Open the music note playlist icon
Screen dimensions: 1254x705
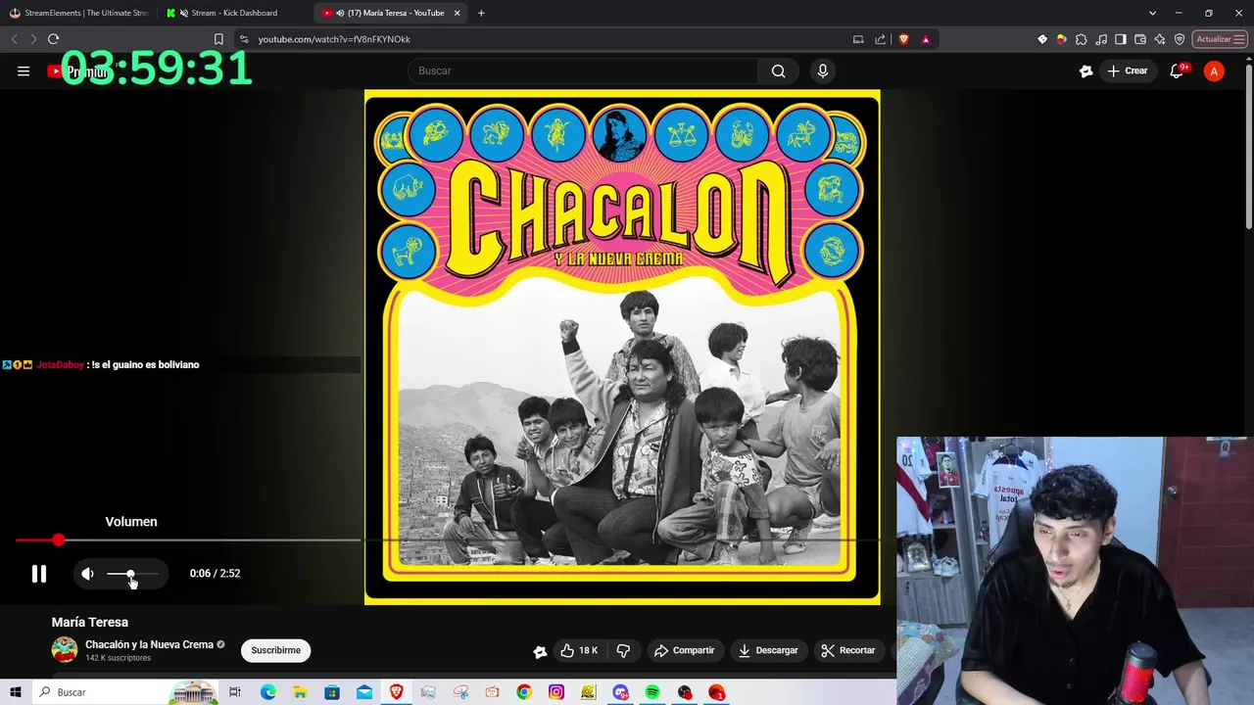1101,39
